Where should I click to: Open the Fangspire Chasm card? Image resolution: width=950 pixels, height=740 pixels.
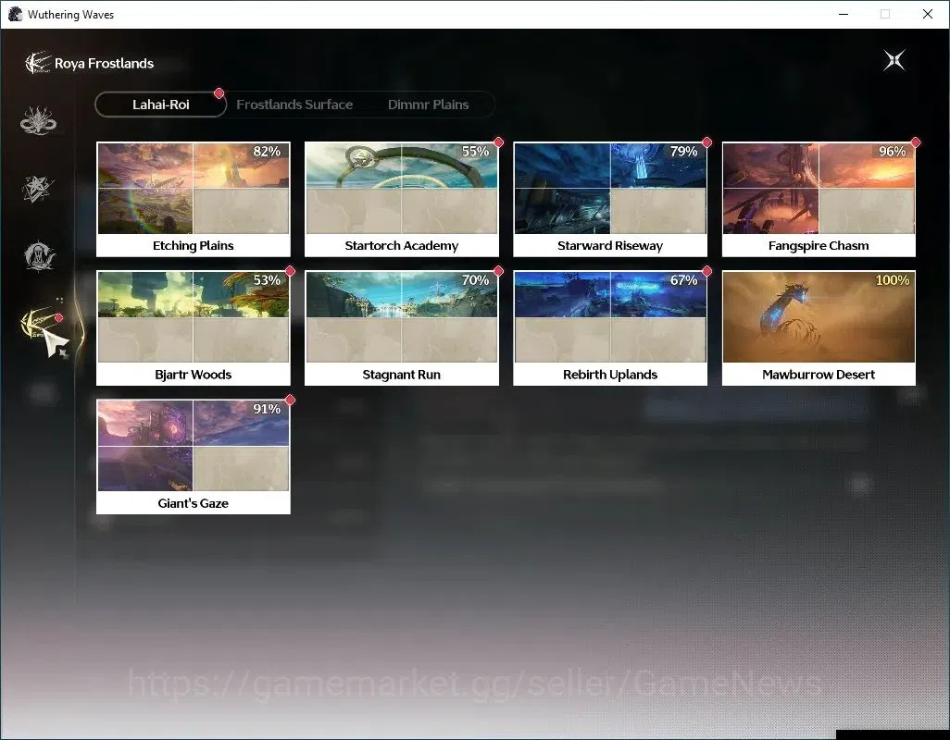tap(819, 199)
